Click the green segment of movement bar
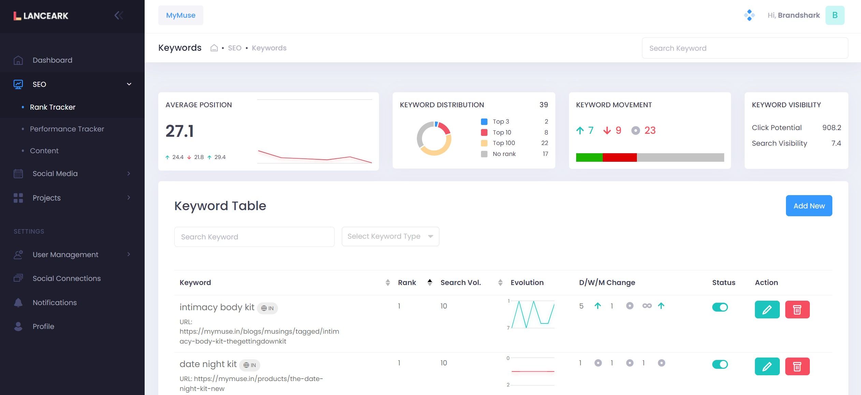Viewport: 861px width, 395px height. coord(589,157)
